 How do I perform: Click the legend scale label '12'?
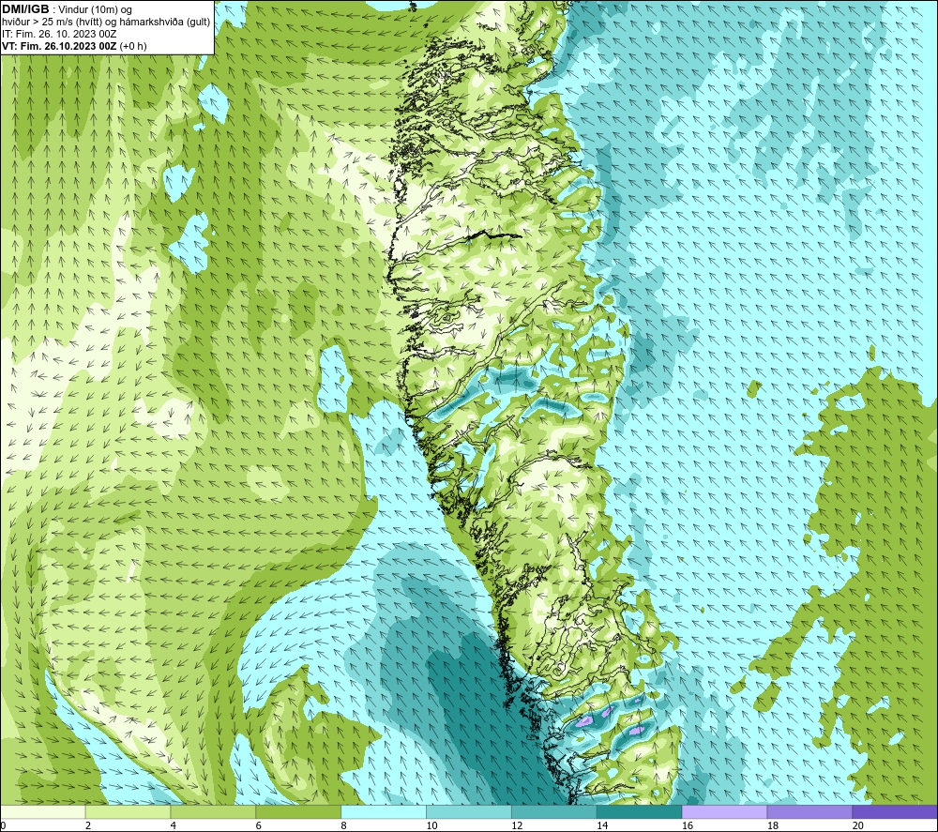(517, 825)
